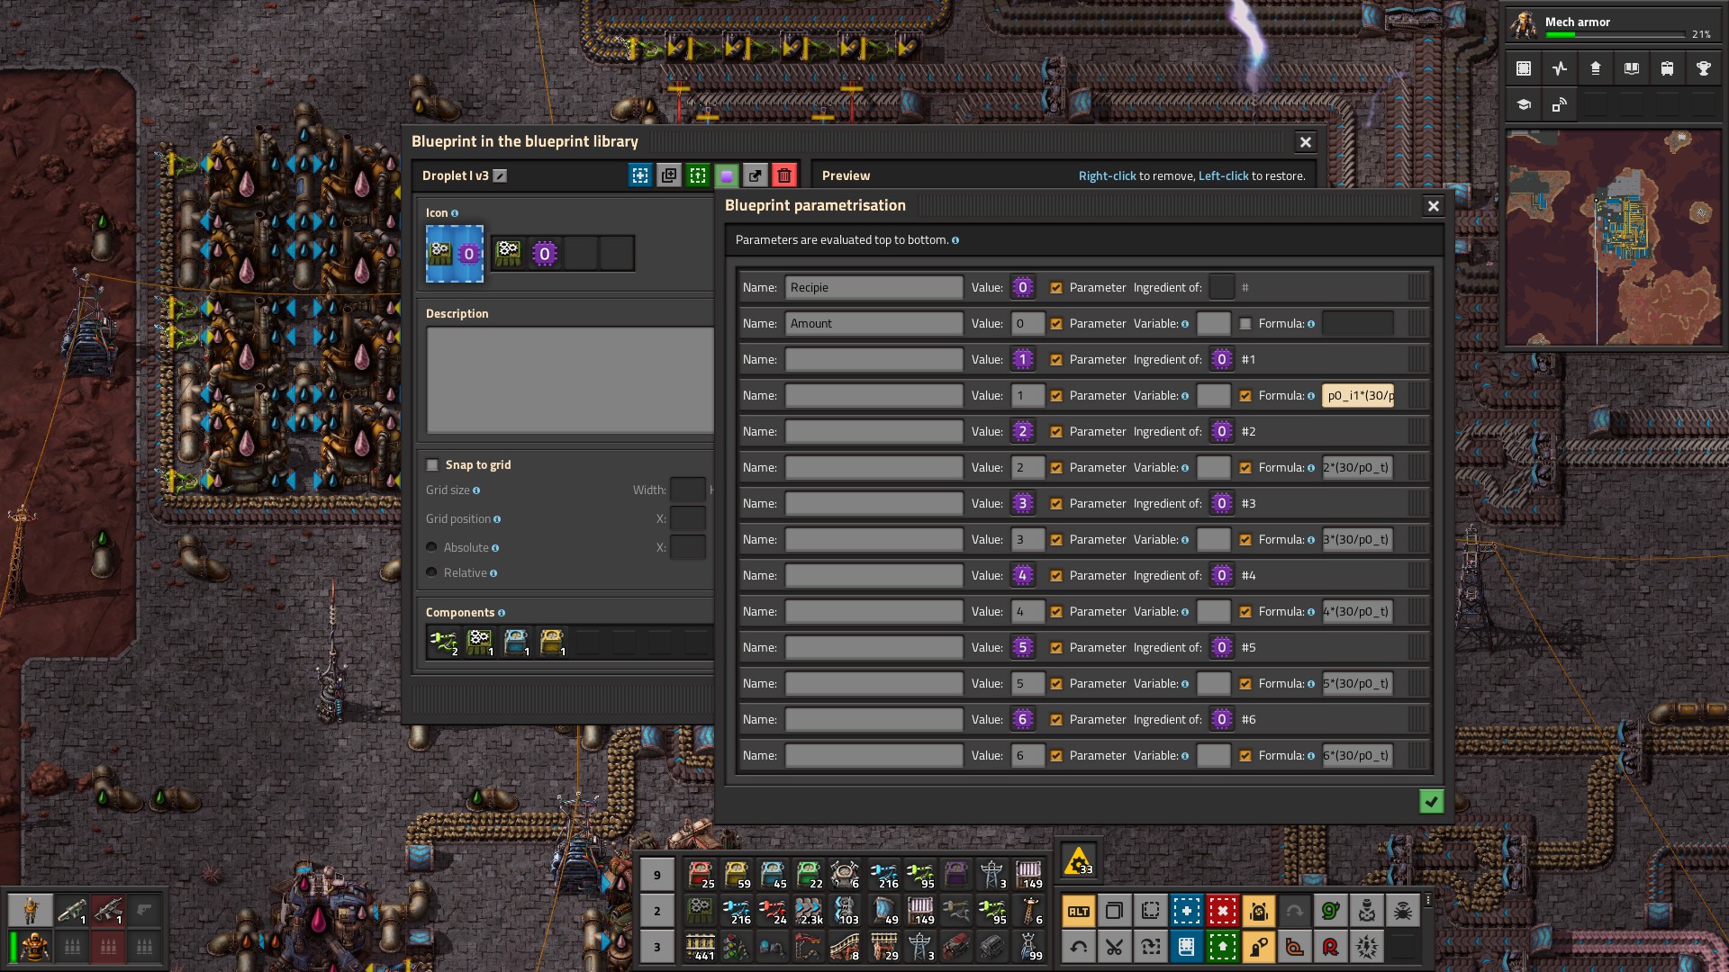Click the yellow alert warning icon showing 33
1729x972 pixels.
coord(1078,861)
